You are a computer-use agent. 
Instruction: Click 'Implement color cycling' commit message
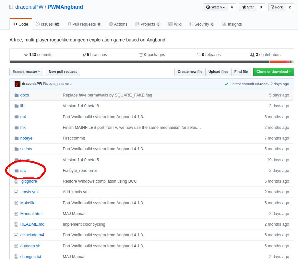click(x=84, y=224)
